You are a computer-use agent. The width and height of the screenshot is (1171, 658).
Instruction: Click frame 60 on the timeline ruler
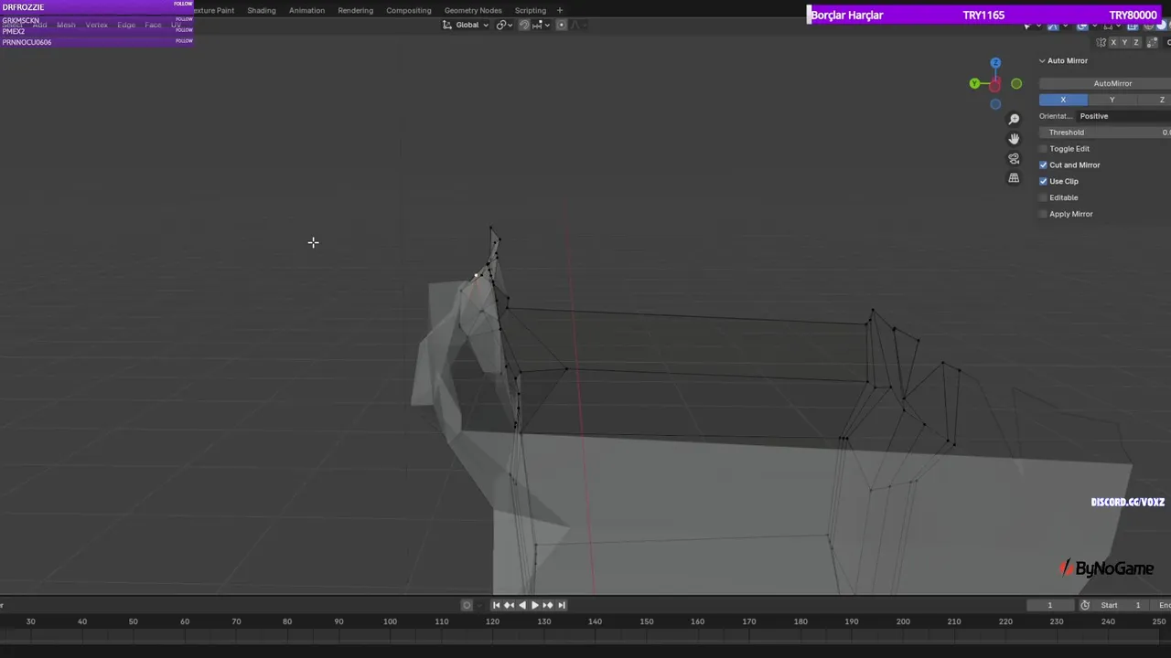click(185, 621)
